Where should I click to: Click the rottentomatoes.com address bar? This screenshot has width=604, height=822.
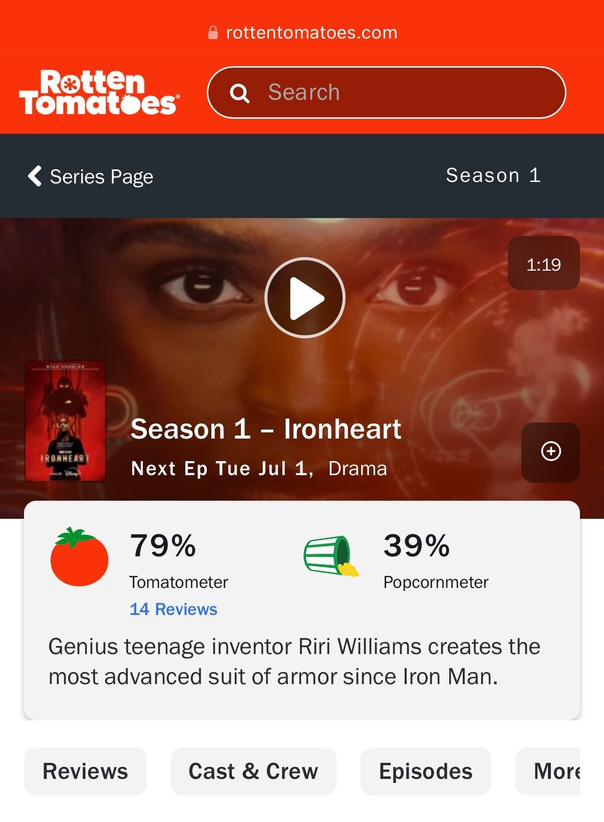coord(302,33)
